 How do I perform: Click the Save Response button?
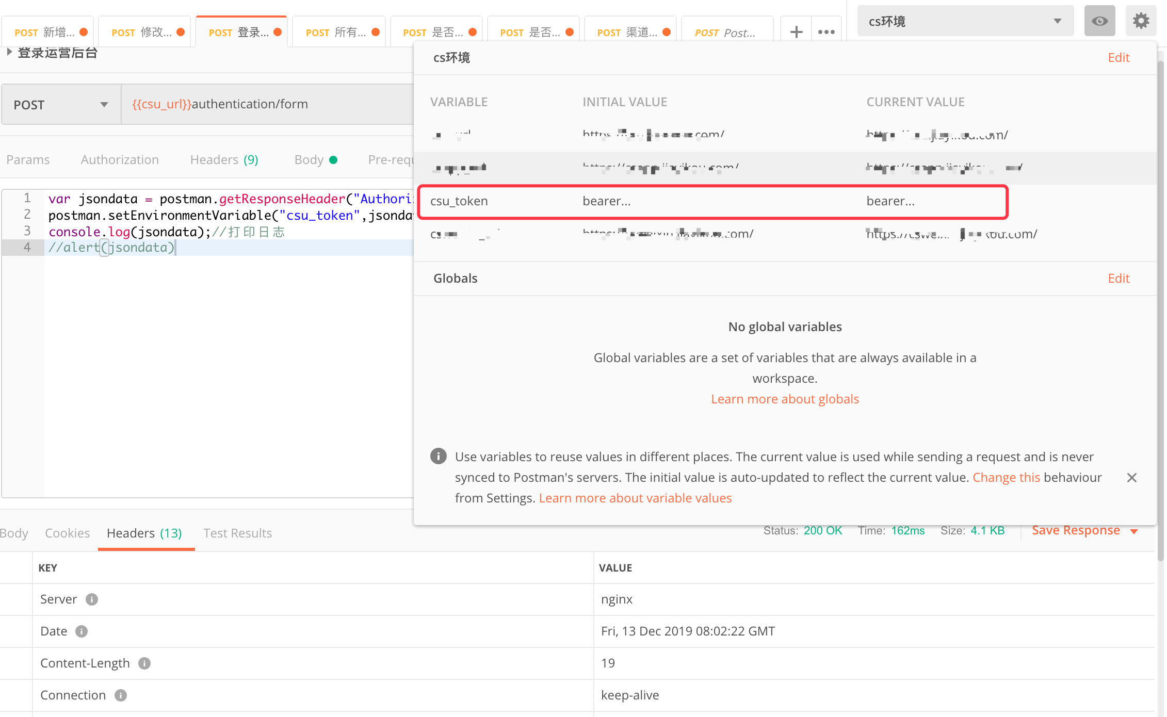point(1076,531)
